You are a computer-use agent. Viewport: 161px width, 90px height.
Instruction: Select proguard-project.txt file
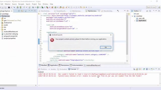pos(11,36)
